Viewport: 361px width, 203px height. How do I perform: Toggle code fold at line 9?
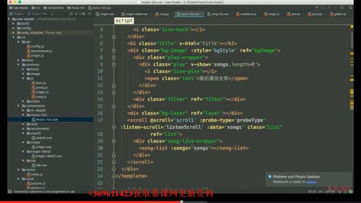(x=114, y=64)
